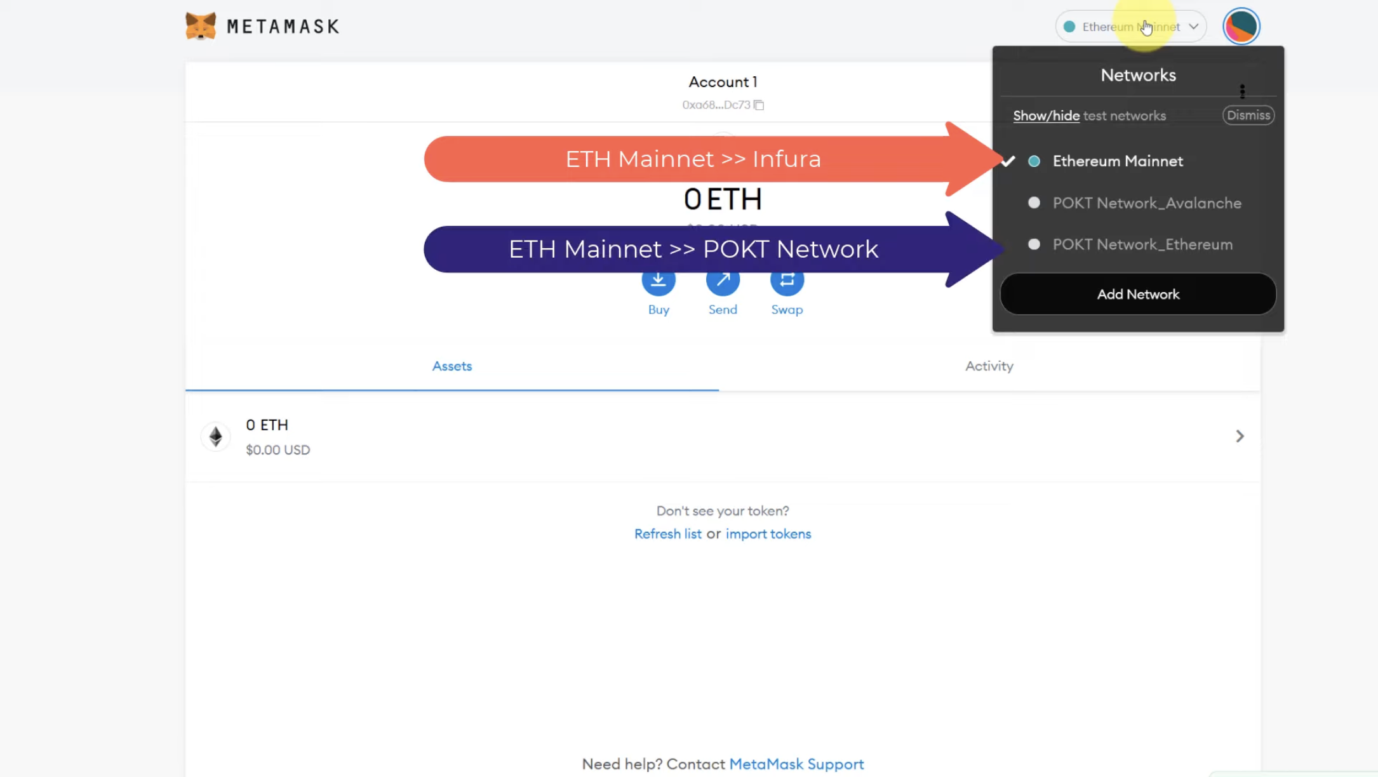The image size is (1378, 777).
Task: Click the ETH asset right chevron expander
Action: [1239, 436]
